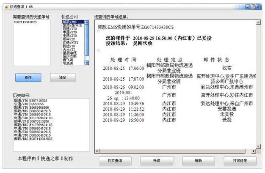This screenshot has width=265, height=173.
Task: Pick 宅急送 in the courier company list
Action: pos(68,63)
